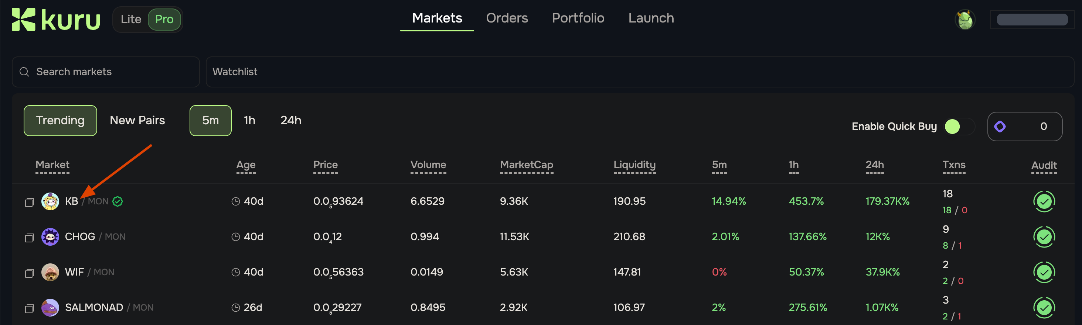Screen dimensions: 1082x325
Task: Sort the table by Liquidity column
Action: coord(634,165)
